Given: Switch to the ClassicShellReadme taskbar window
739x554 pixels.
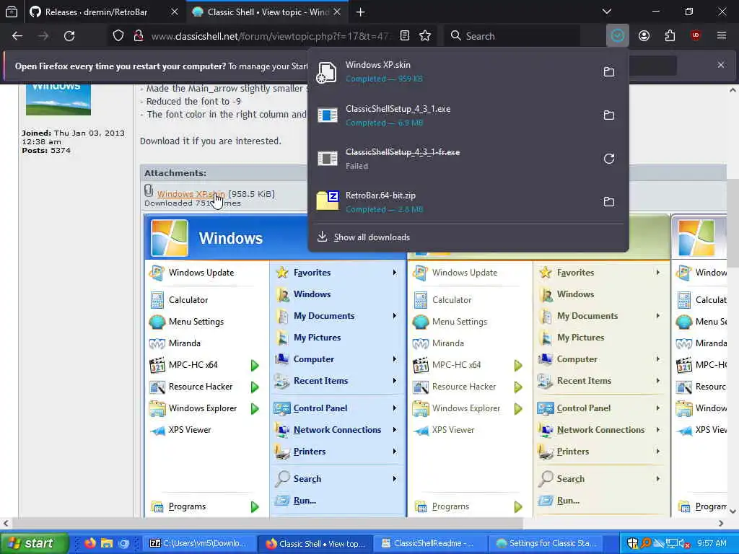Looking at the screenshot, I should coord(429,543).
